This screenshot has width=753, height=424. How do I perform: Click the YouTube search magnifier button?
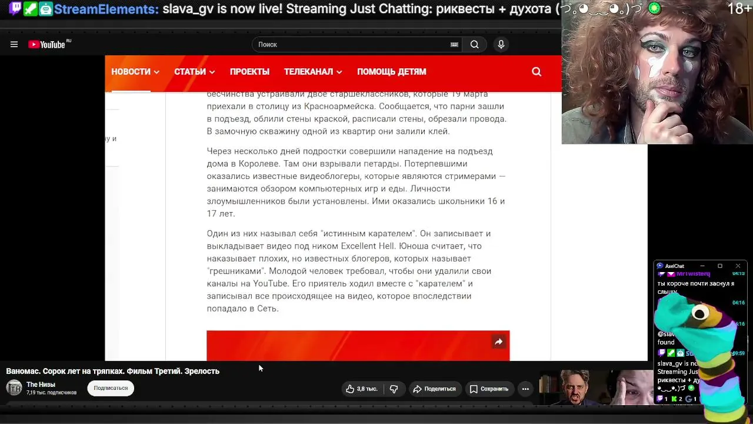[474, 44]
